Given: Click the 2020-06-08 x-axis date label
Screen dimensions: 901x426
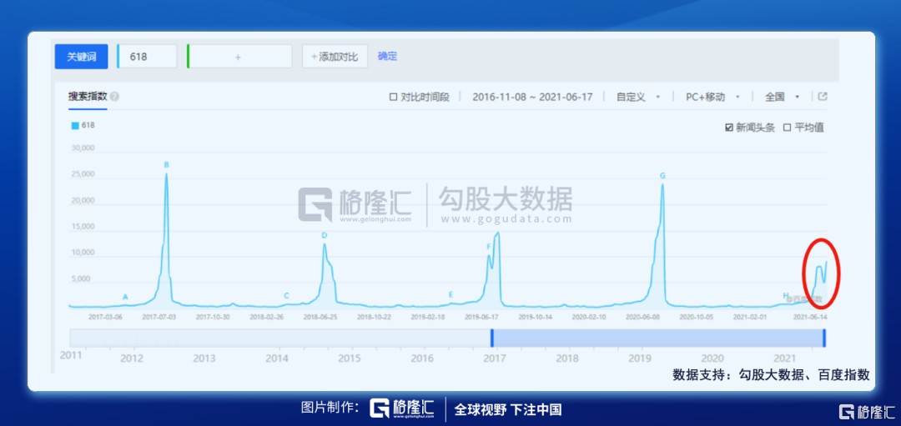Looking at the screenshot, I should click(x=642, y=316).
